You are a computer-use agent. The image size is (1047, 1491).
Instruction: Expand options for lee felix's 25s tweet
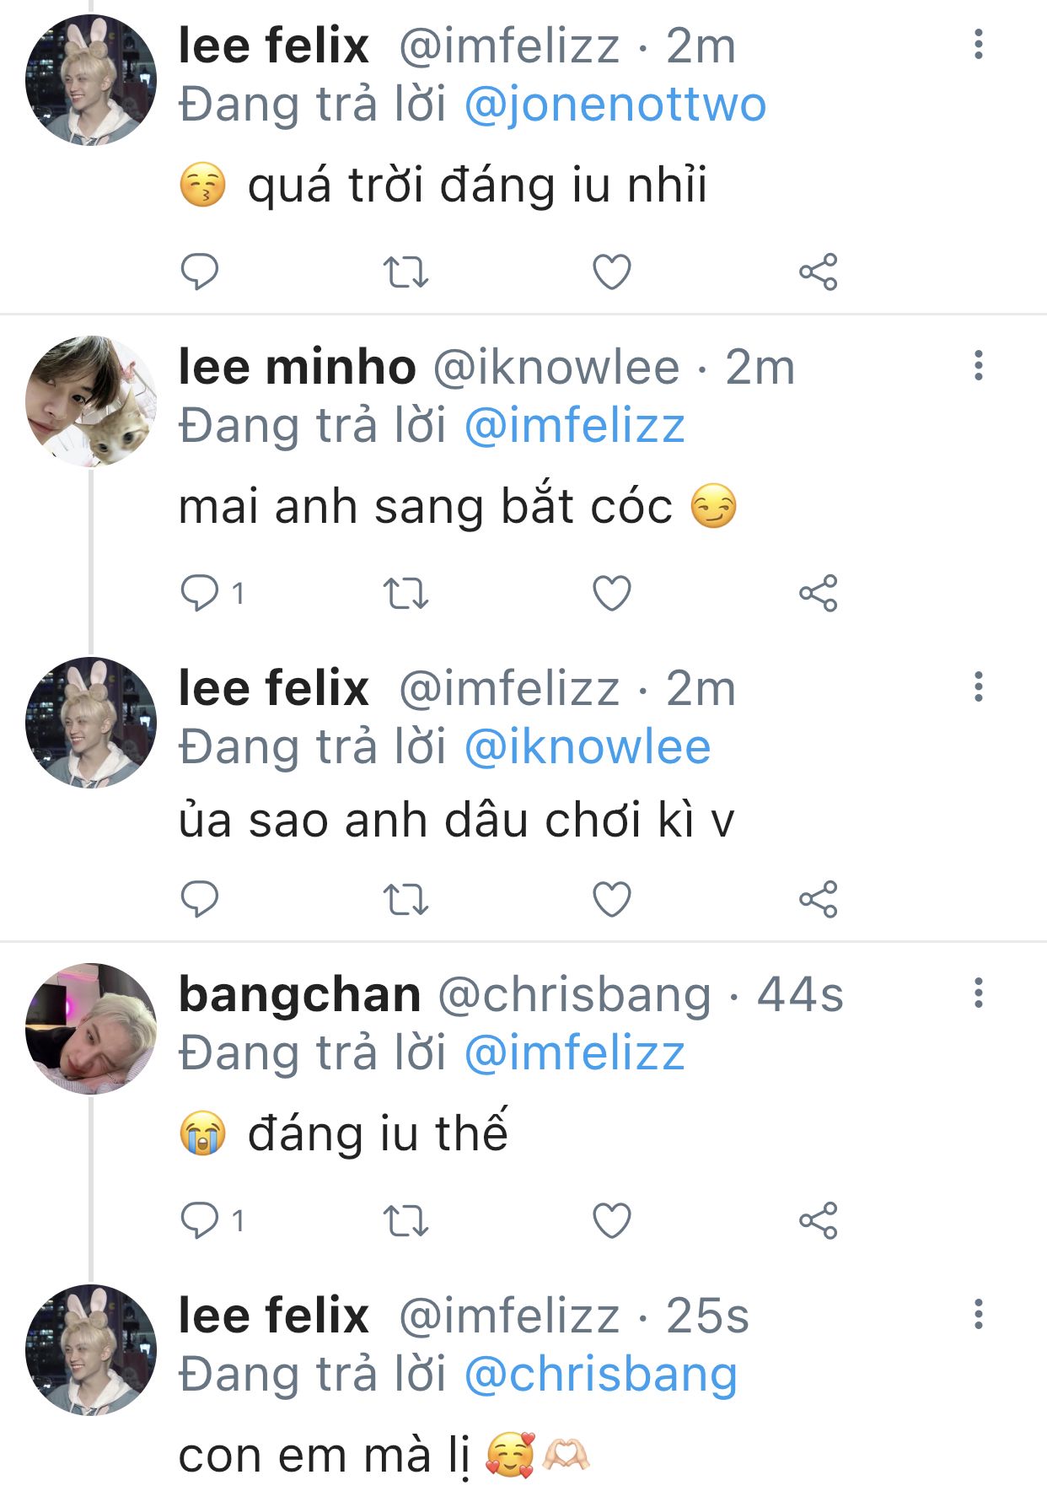[978, 1315]
